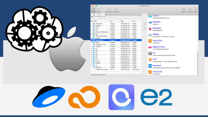The width and height of the screenshot is (208, 117).
Task: Open the S3 account link
Action: click(154, 53)
